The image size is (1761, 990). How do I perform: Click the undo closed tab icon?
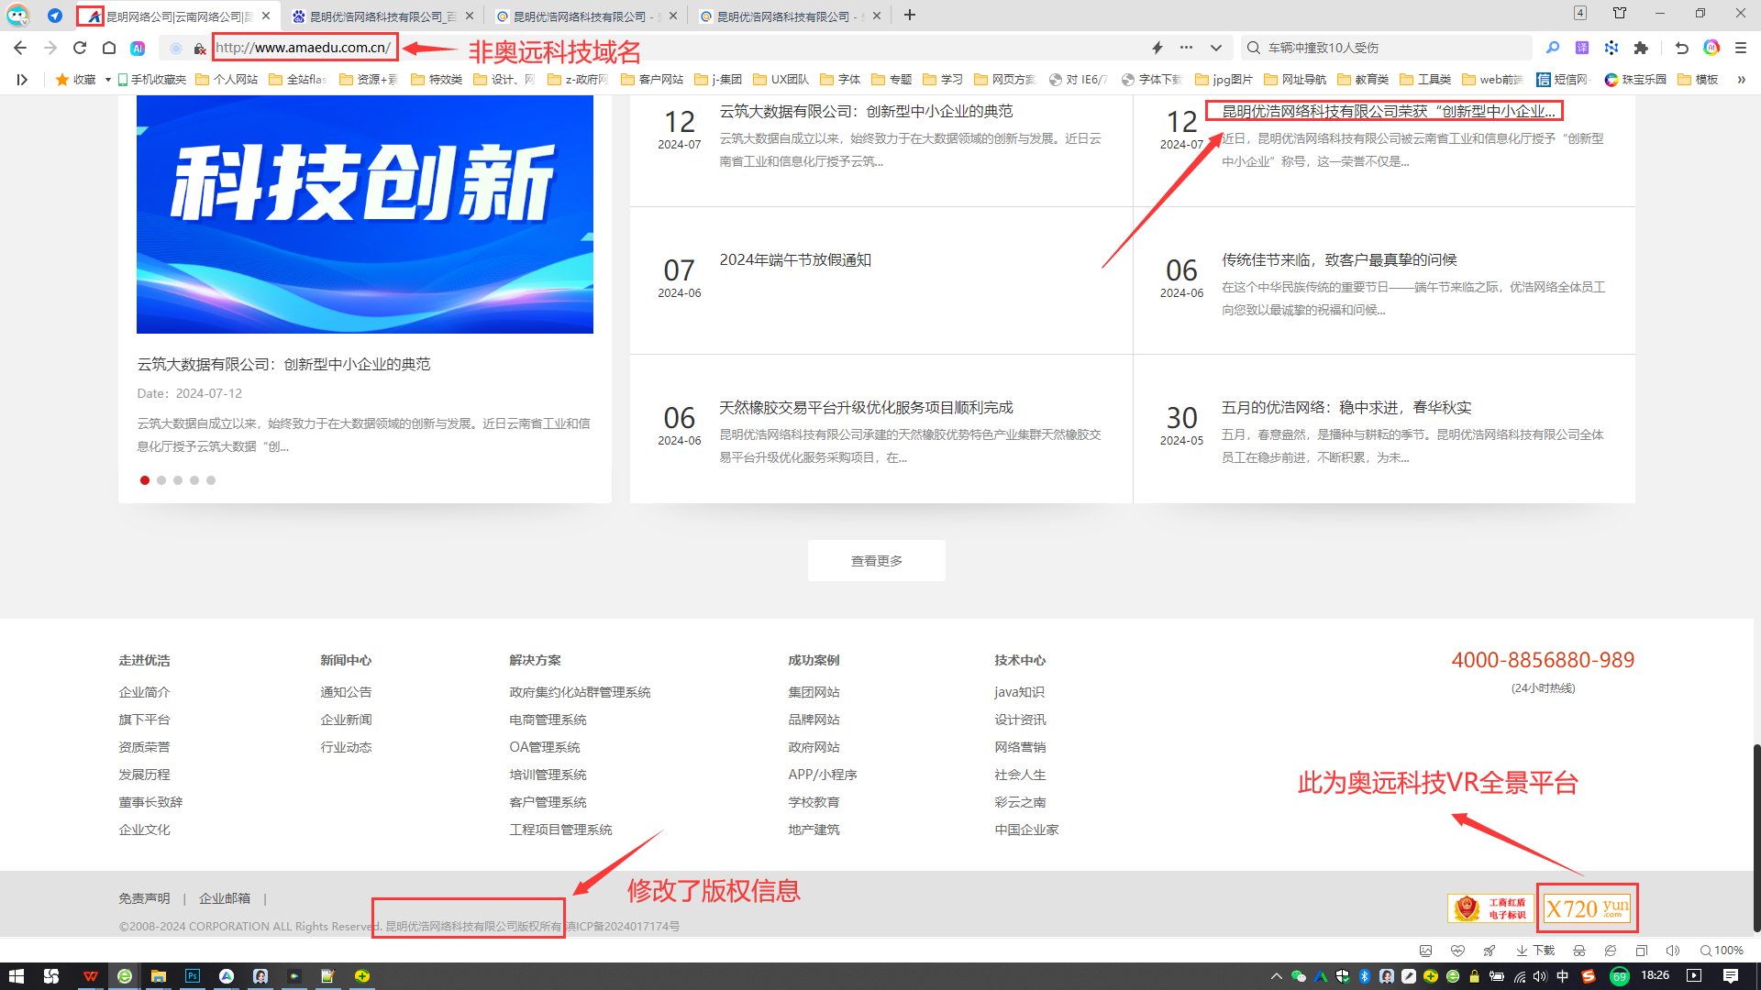(x=1681, y=48)
